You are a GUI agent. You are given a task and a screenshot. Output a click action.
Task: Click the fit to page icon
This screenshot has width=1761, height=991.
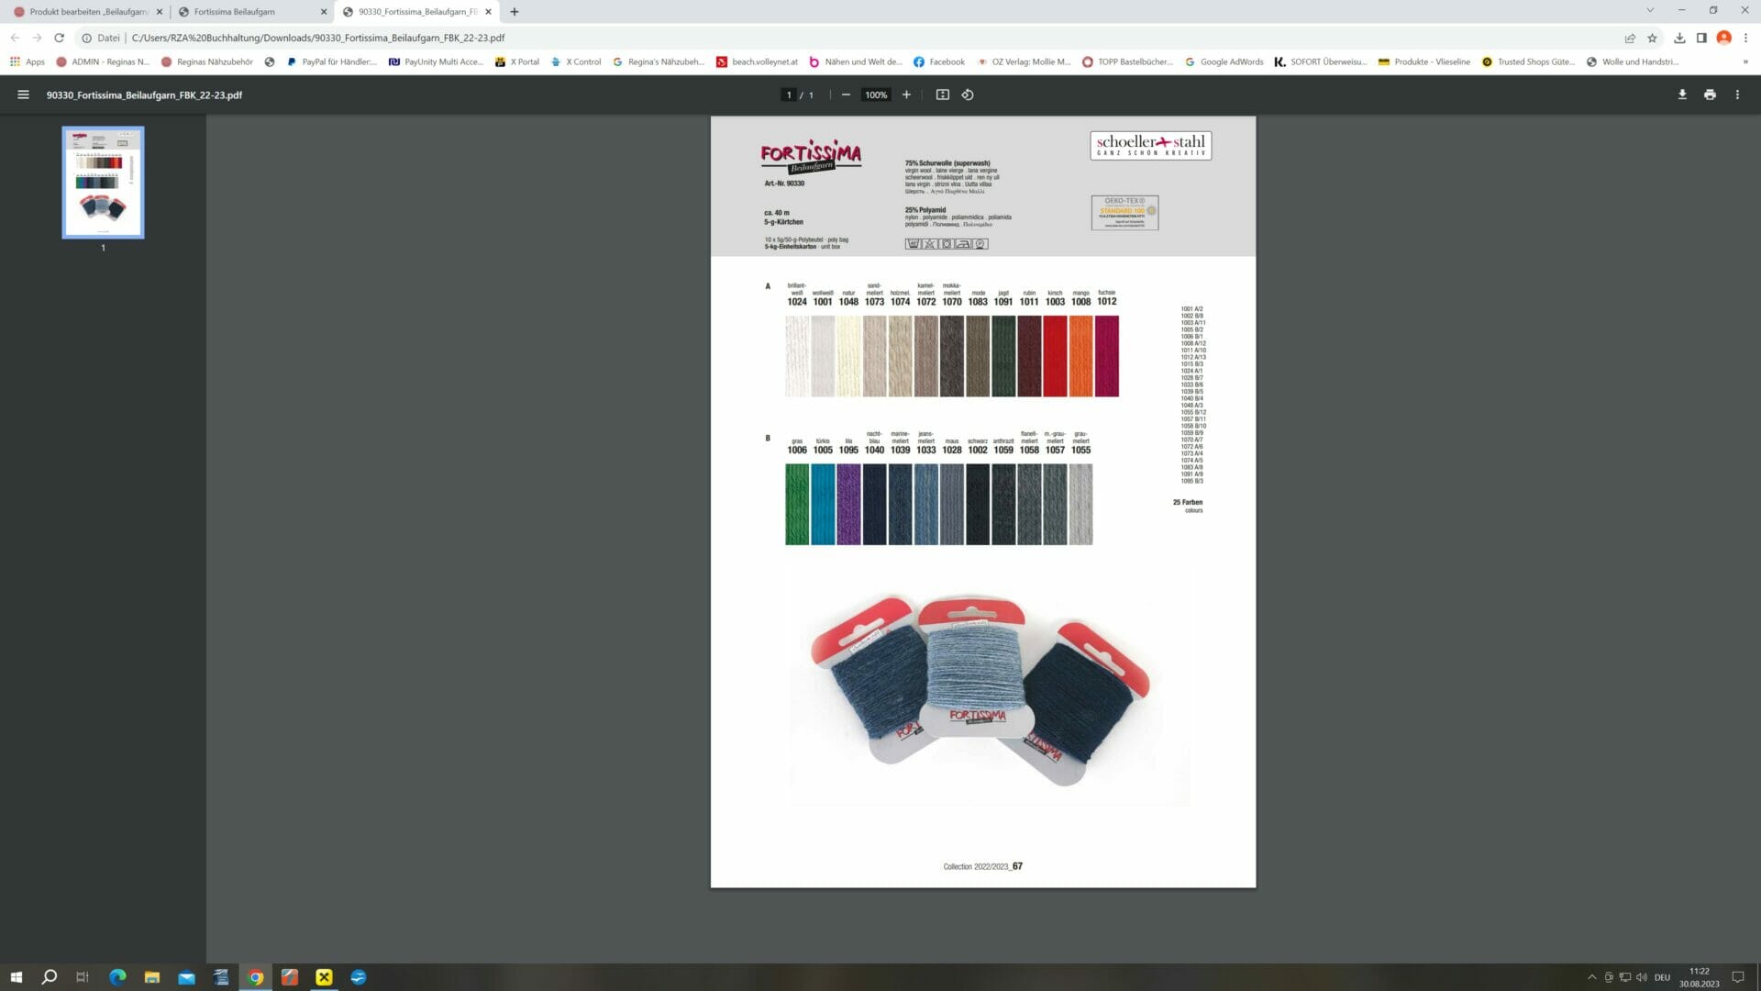click(942, 95)
